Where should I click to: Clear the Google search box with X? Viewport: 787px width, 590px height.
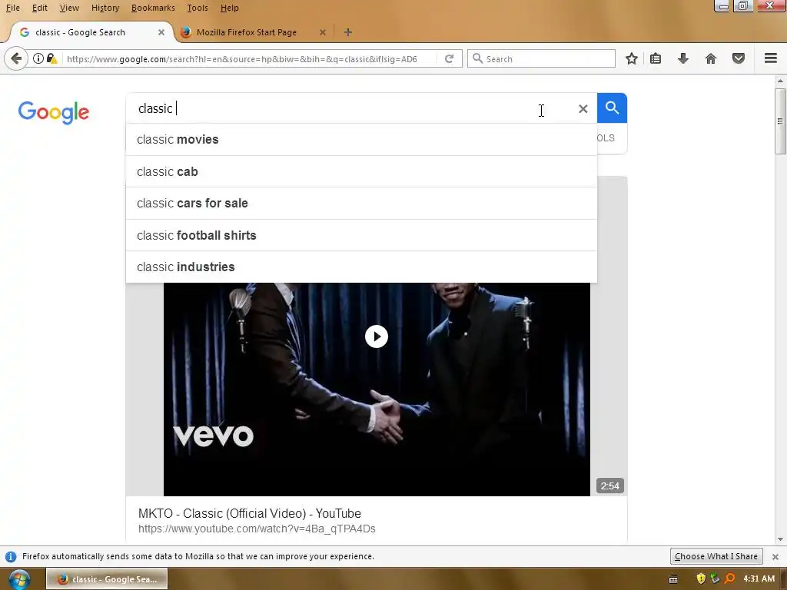(583, 109)
